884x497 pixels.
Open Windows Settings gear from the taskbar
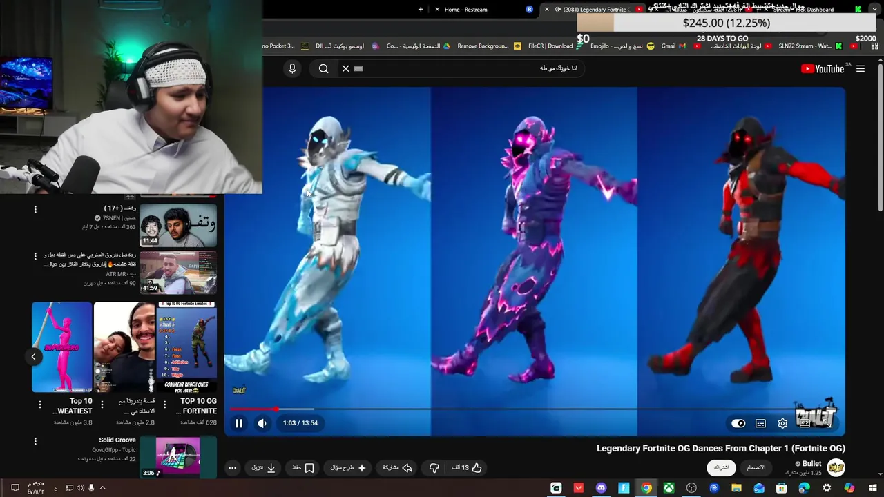[x=827, y=488]
